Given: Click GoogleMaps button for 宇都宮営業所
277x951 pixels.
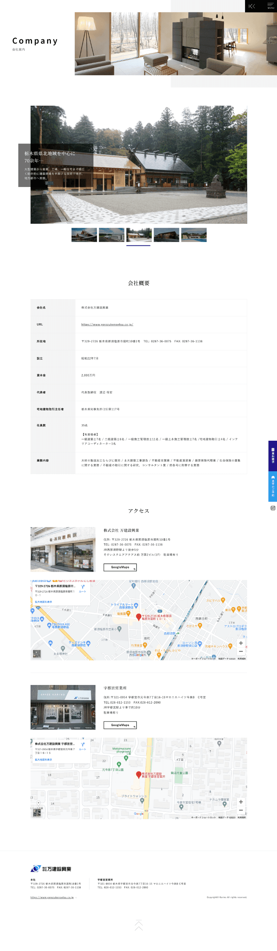Looking at the screenshot, I should tap(120, 725).
